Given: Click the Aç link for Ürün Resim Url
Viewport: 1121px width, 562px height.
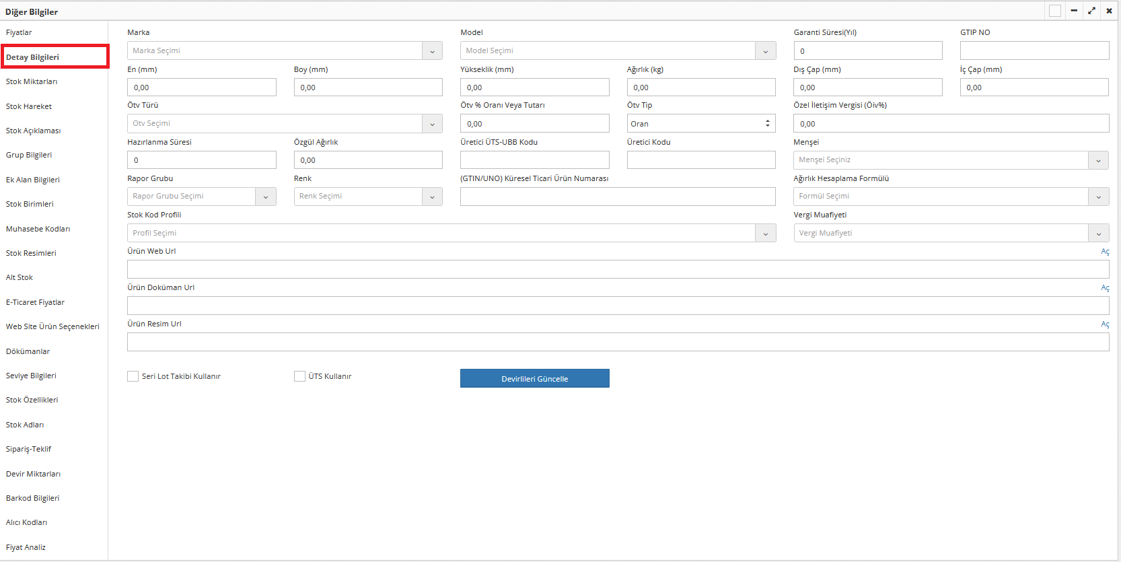Looking at the screenshot, I should (1105, 324).
